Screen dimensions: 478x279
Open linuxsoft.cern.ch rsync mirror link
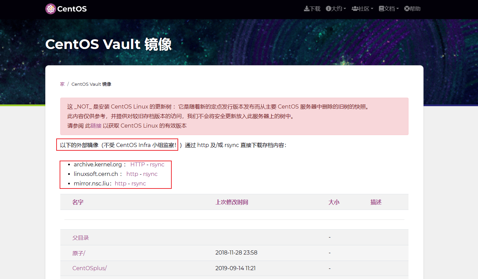tap(150, 174)
